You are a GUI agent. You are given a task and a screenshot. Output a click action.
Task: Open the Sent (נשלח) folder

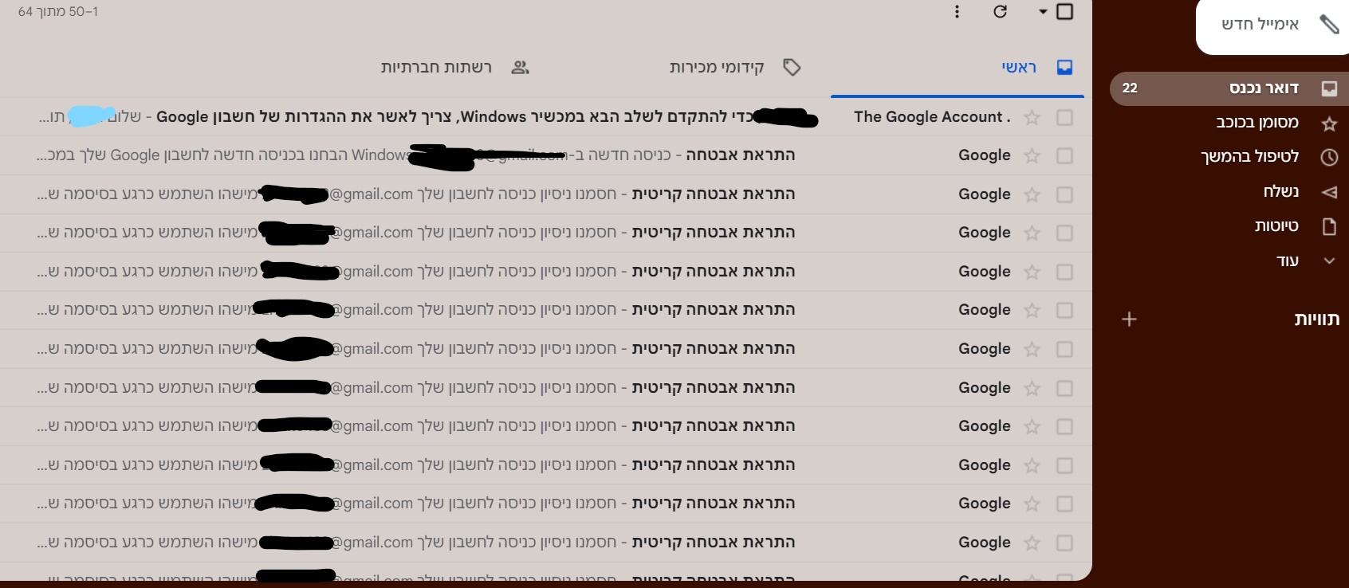click(1280, 191)
